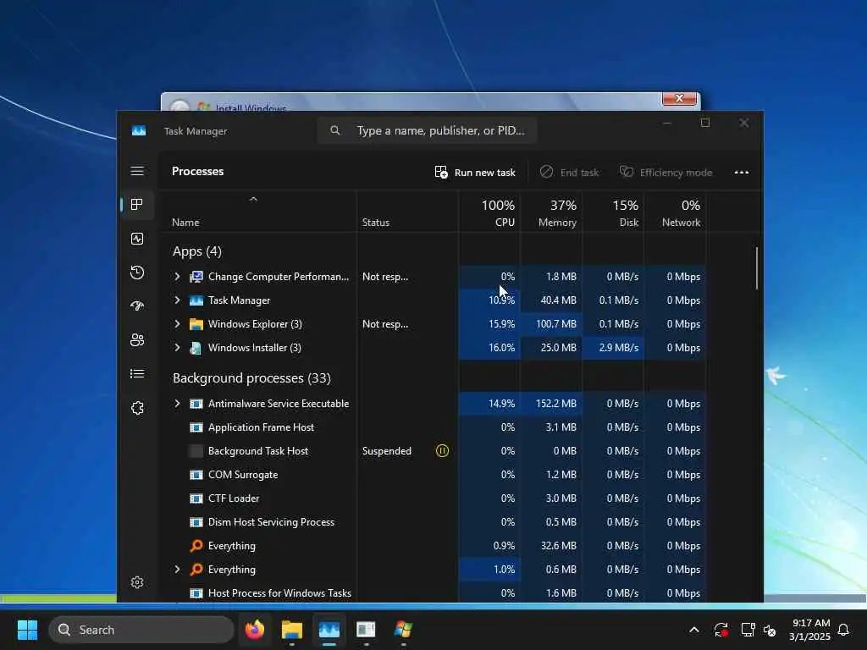Open Task Manager settings gear
This screenshot has height=650, width=867.
(x=137, y=582)
